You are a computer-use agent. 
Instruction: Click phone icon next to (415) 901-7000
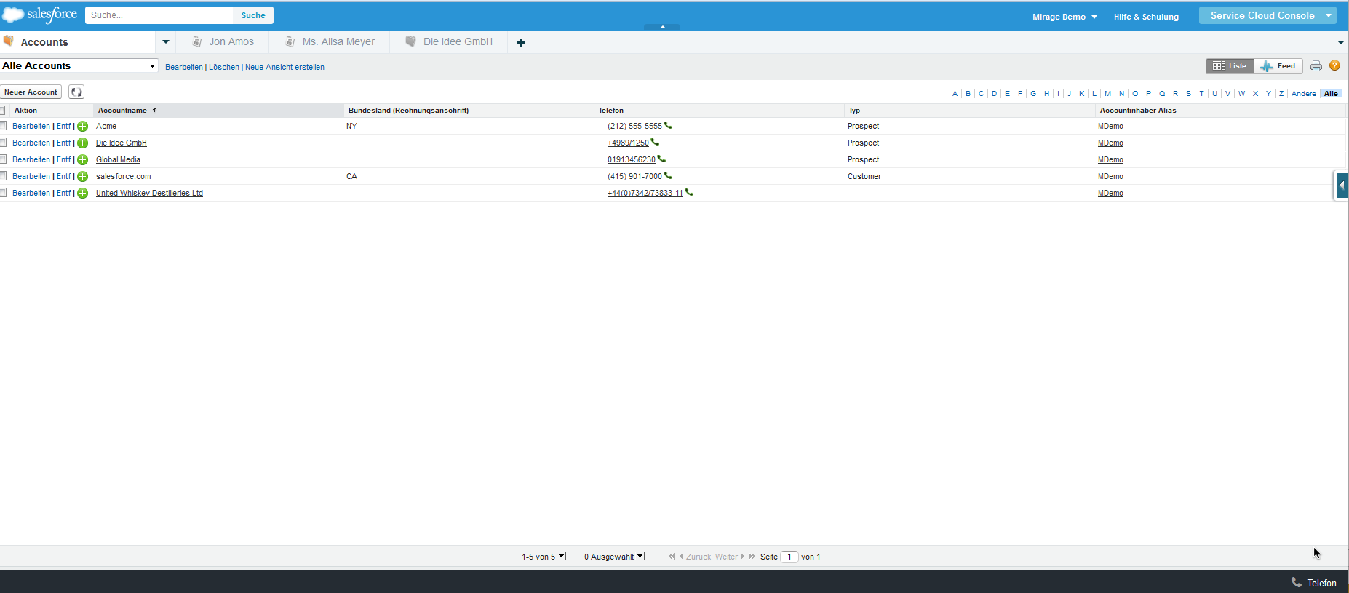pyautogui.click(x=668, y=175)
